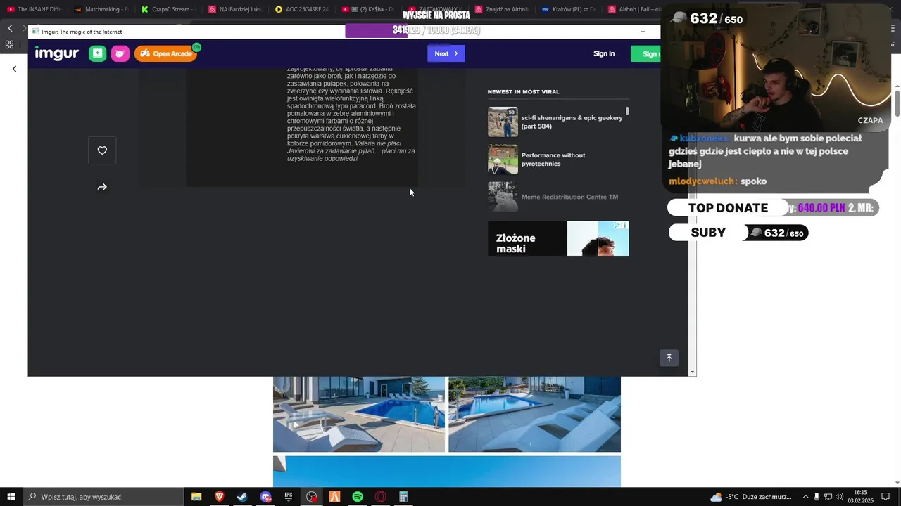Click the imgur logo
The height and width of the screenshot is (506, 901).
pyautogui.click(x=57, y=53)
